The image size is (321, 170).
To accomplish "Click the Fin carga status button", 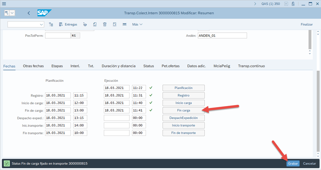I will click(183, 110).
